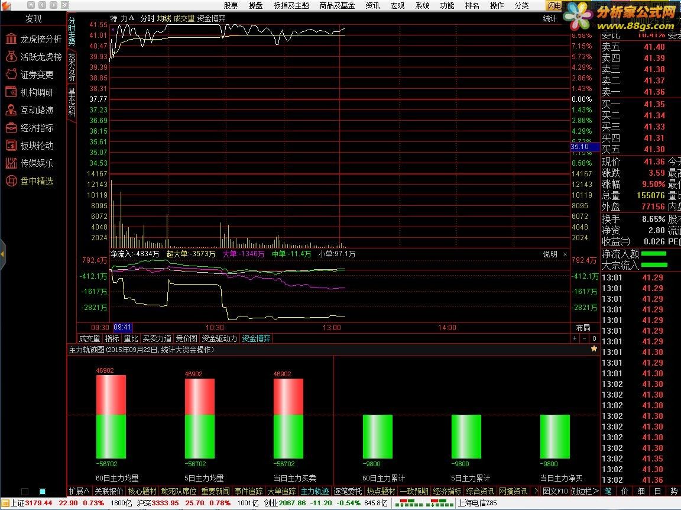Expand the 扩展∧ panel toggle
Viewport: 681px width, 510px height.
pyautogui.click(x=79, y=491)
